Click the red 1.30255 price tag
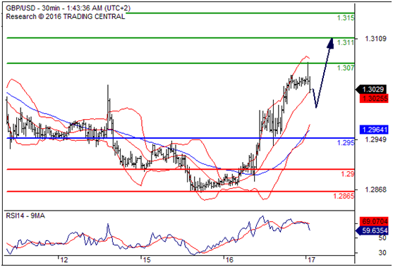Image resolution: width=393 pixels, height=267 pixels. pyautogui.click(x=374, y=99)
